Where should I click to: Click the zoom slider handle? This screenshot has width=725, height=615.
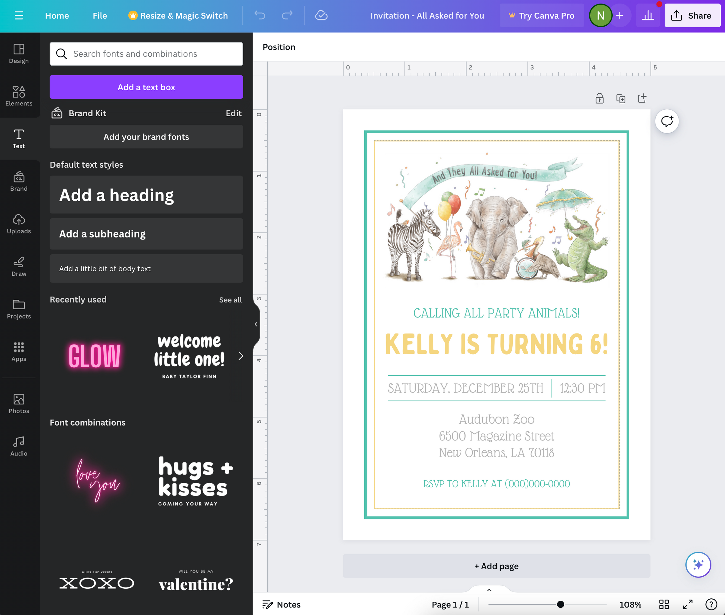pyautogui.click(x=560, y=604)
